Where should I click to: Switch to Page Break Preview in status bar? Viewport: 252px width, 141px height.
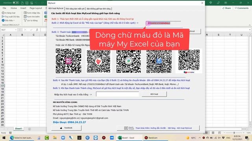219,133
